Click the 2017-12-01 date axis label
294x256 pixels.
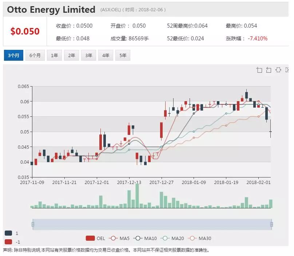pyautogui.click(x=97, y=182)
